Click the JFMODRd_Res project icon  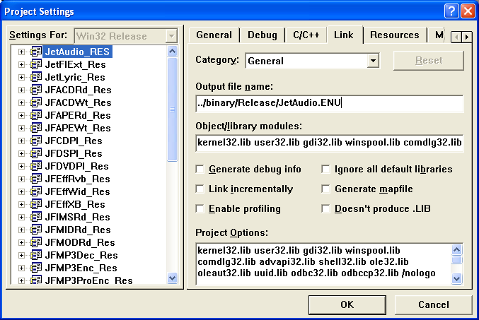pyautogui.click(x=36, y=242)
